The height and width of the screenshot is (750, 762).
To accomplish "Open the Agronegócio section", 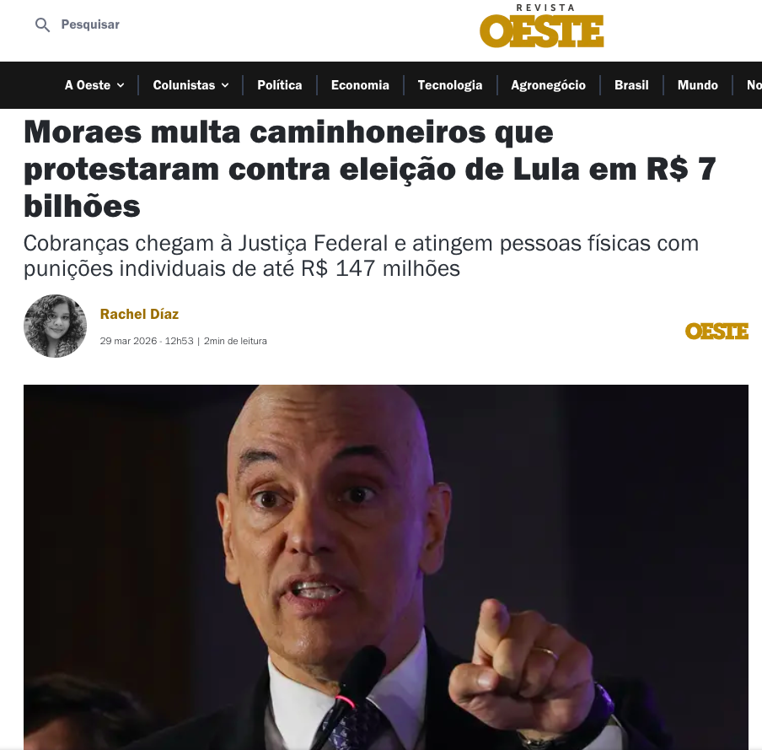I will tap(548, 85).
